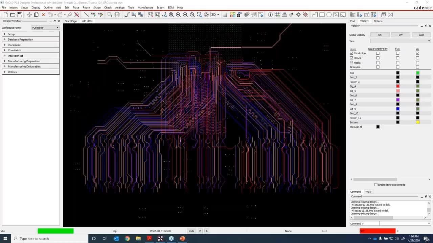433x243 pixels.
Task: Select the Move tool icon
Action: [x=29, y=15]
